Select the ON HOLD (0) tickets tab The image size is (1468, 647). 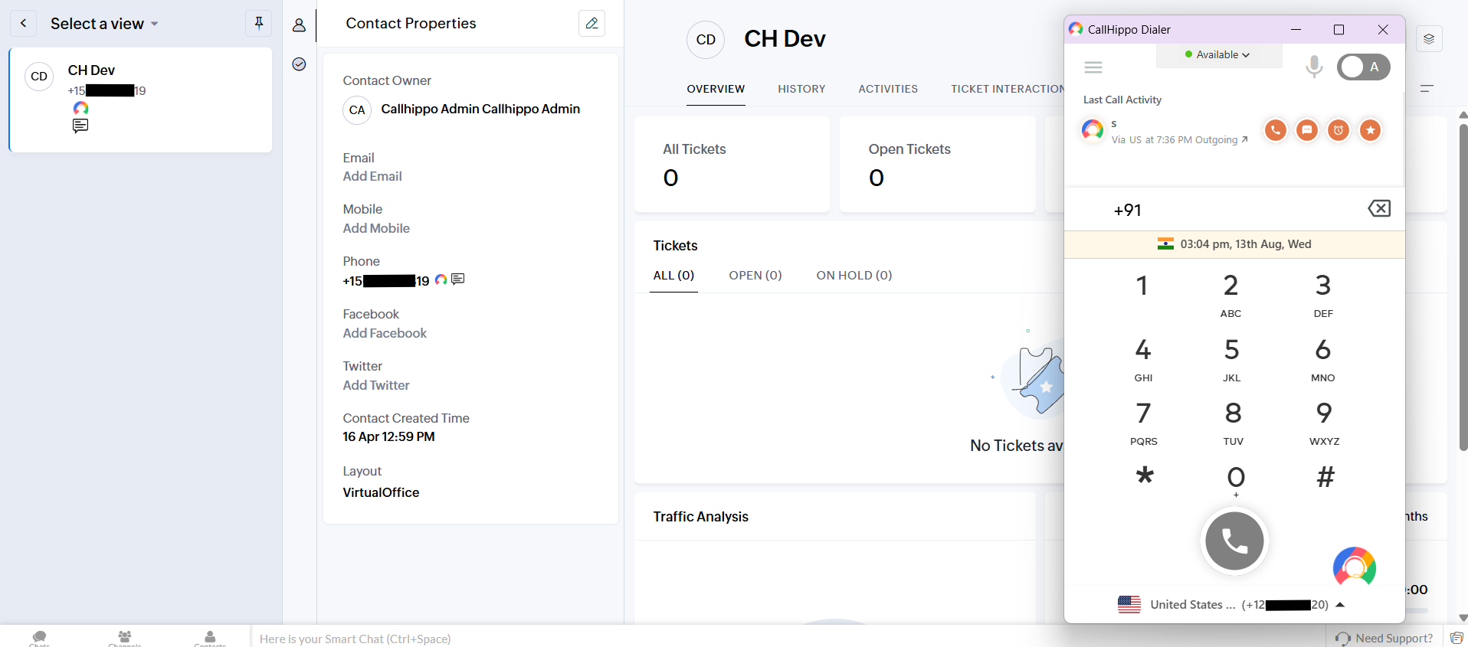[x=854, y=276]
